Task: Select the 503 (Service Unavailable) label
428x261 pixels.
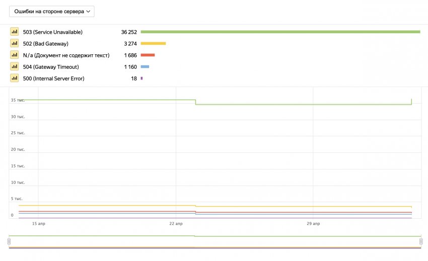Action: tap(52, 32)
